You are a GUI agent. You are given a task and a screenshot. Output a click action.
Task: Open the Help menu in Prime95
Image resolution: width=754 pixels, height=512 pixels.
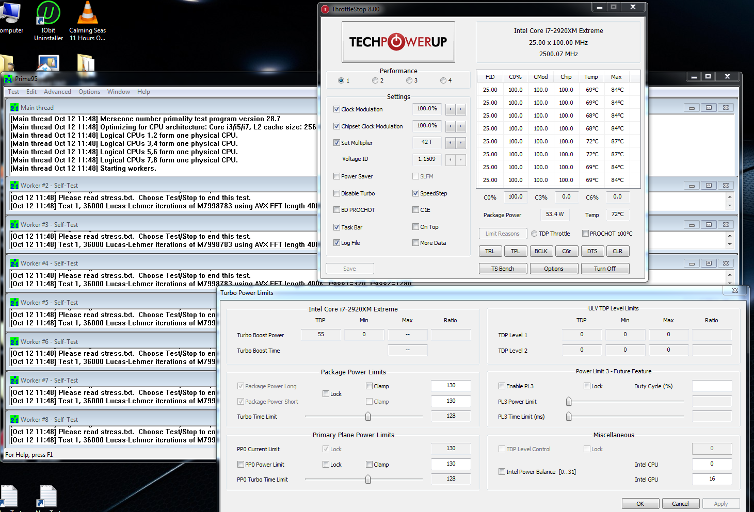point(143,92)
